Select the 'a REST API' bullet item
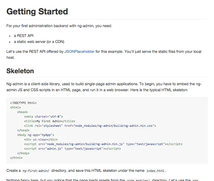Screen dimensions: 214x181 click(24, 36)
